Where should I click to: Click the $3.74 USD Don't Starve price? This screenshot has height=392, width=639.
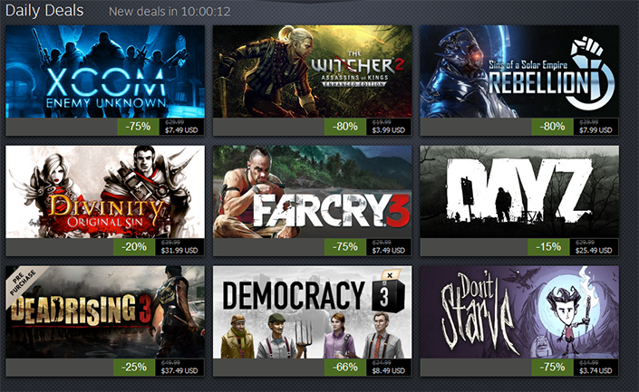click(x=595, y=371)
